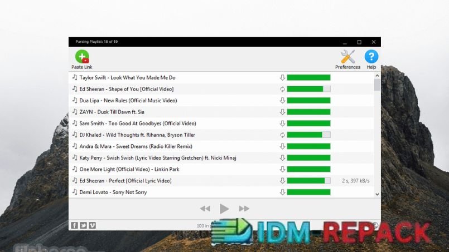This screenshot has width=449, height=252.
Task: Maximize the downloader window
Action: [x=359, y=42]
